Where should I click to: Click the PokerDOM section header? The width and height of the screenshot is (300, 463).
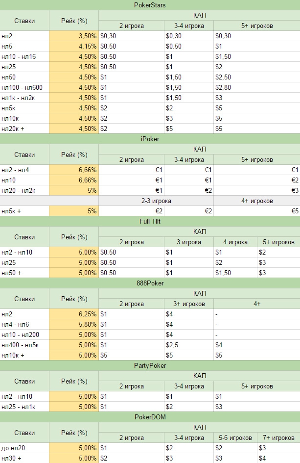tap(150, 417)
